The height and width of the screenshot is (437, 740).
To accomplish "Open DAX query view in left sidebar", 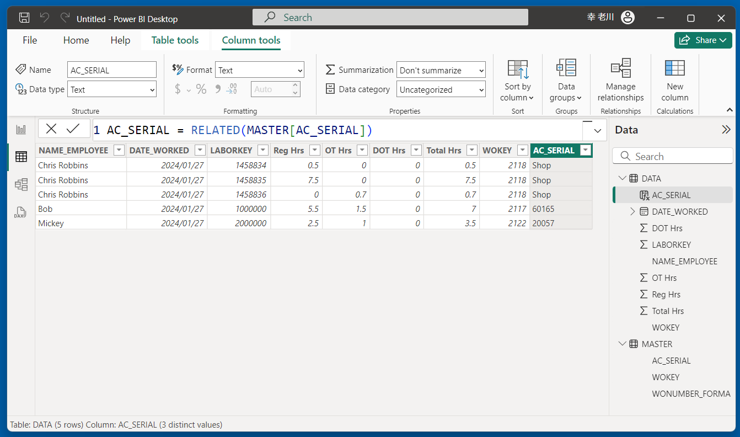I will click(21, 212).
